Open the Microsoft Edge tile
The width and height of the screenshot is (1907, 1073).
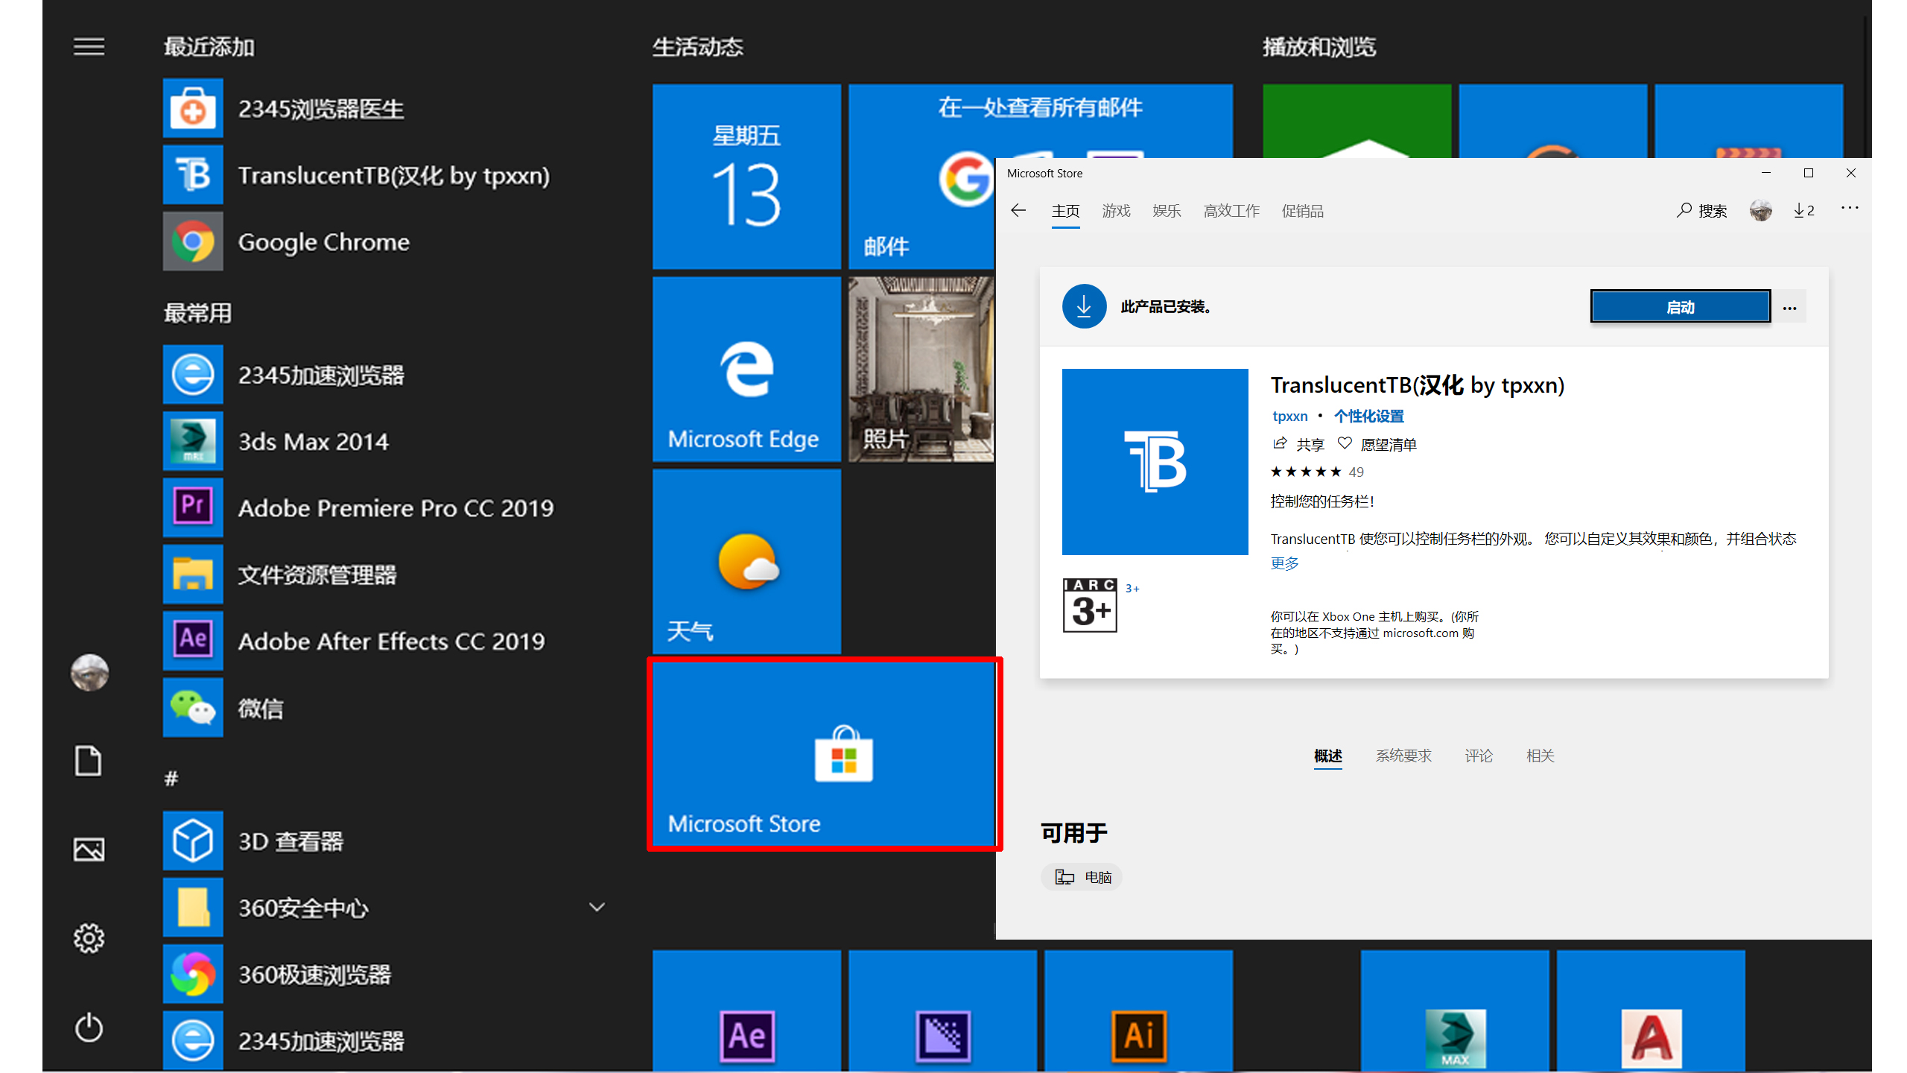[x=746, y=369]
